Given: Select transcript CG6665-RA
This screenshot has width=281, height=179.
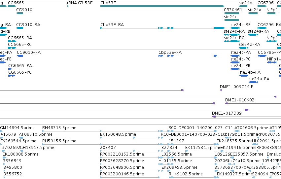Looking at the screenshot, I should (x=12, y=41).
